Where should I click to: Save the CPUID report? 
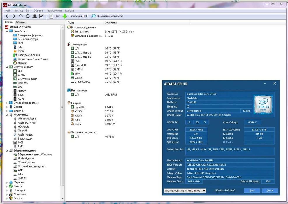252,191
